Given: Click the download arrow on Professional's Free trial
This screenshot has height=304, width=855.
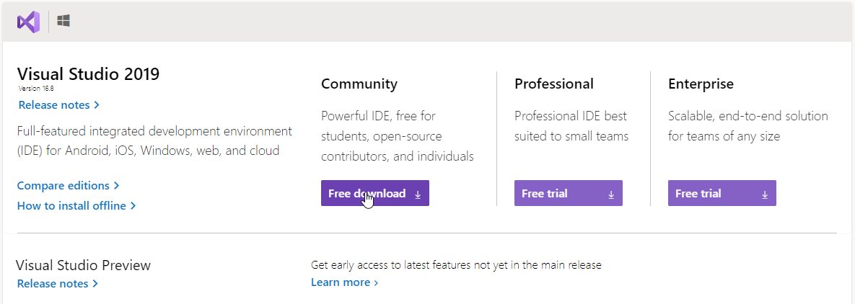Looking at the screenshot, I should pyautogui.click(x=611, y=194).
